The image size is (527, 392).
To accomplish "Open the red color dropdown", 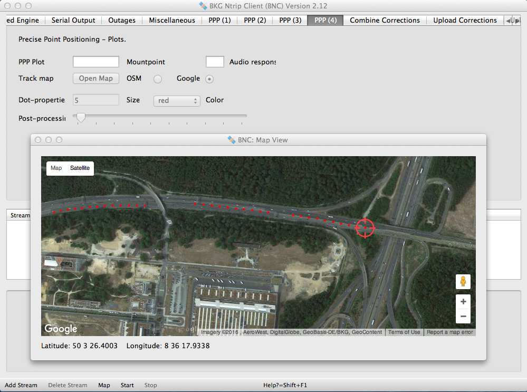I will tap(177, 100).
